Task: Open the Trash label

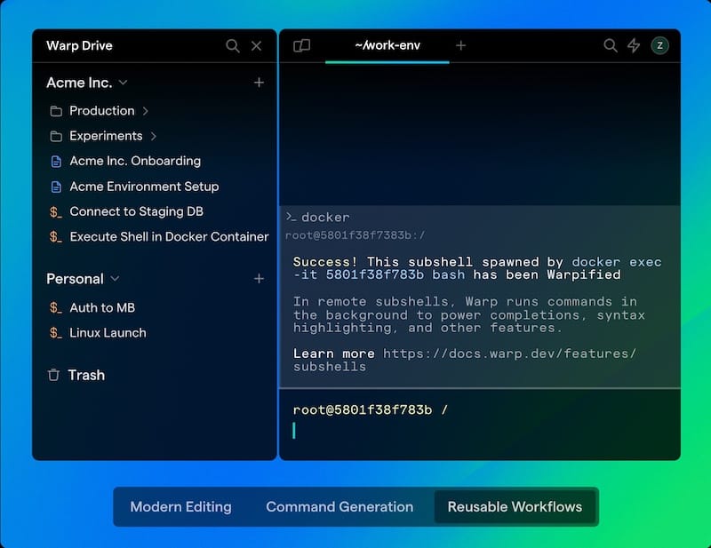Action: [x=86, y=375]
